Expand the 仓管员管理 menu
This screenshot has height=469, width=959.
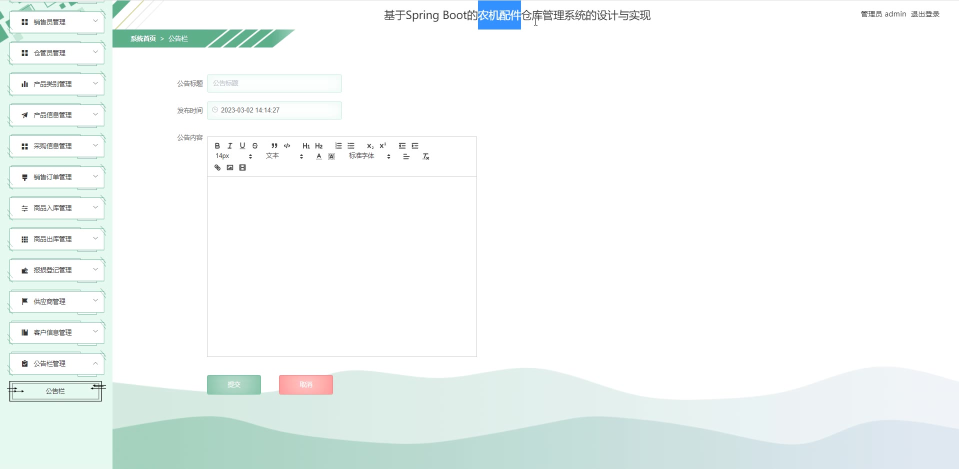(56, 53)
